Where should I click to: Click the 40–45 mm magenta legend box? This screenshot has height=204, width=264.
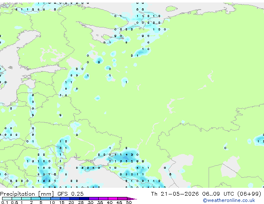tap(113, 199)
